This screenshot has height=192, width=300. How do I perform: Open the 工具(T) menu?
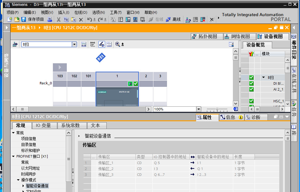tap(116, 12)
